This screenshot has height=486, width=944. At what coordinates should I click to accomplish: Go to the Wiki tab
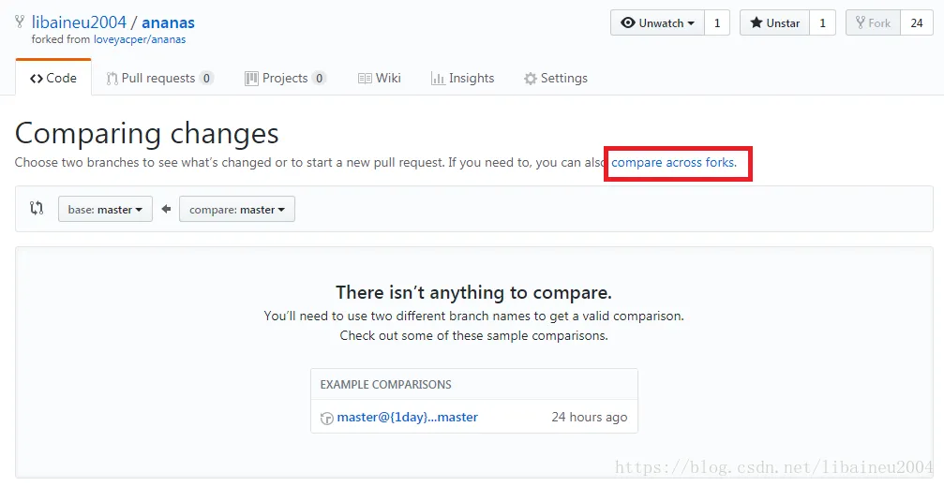380,79
